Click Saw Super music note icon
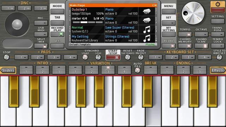 coord(147,30)
